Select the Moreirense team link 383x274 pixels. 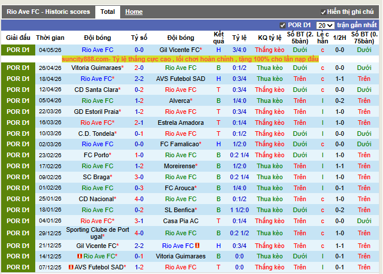coord(180,166)
